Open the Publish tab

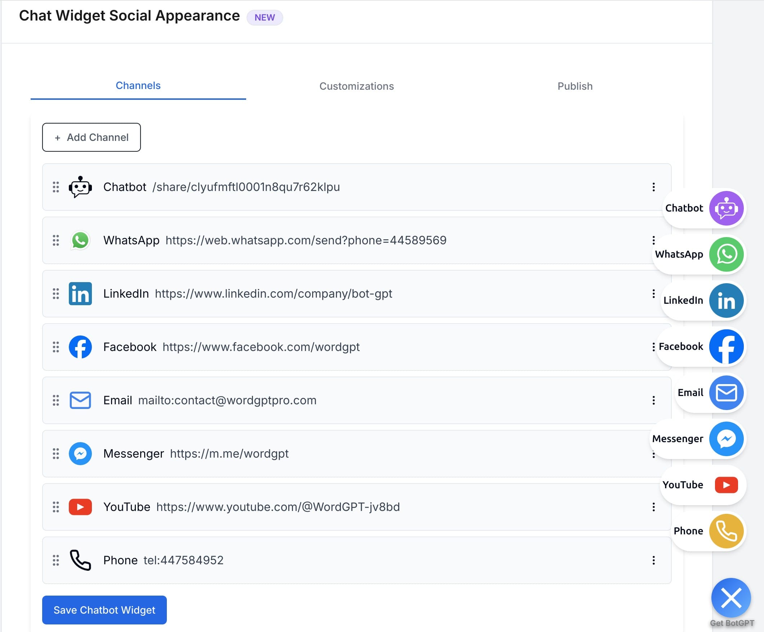coord(574,86)
